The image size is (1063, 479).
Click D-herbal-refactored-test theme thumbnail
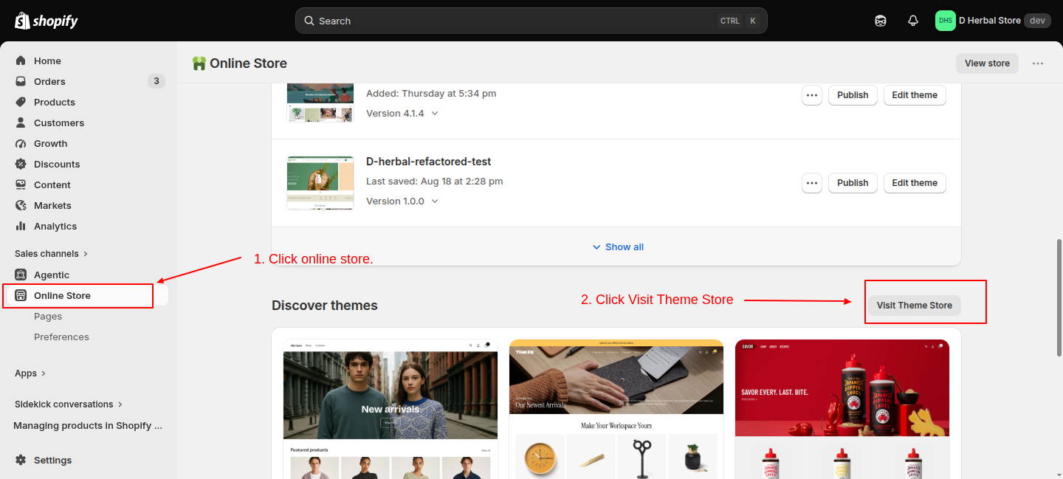click(320, 183)
